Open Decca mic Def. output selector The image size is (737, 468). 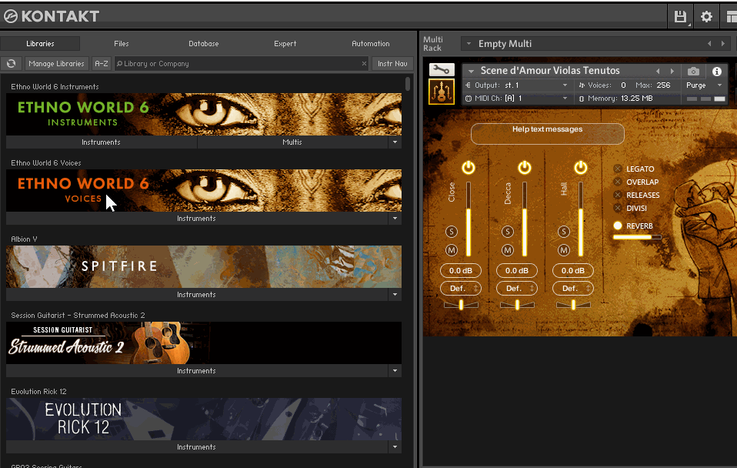pyautogui.click(x=516, y=289)
